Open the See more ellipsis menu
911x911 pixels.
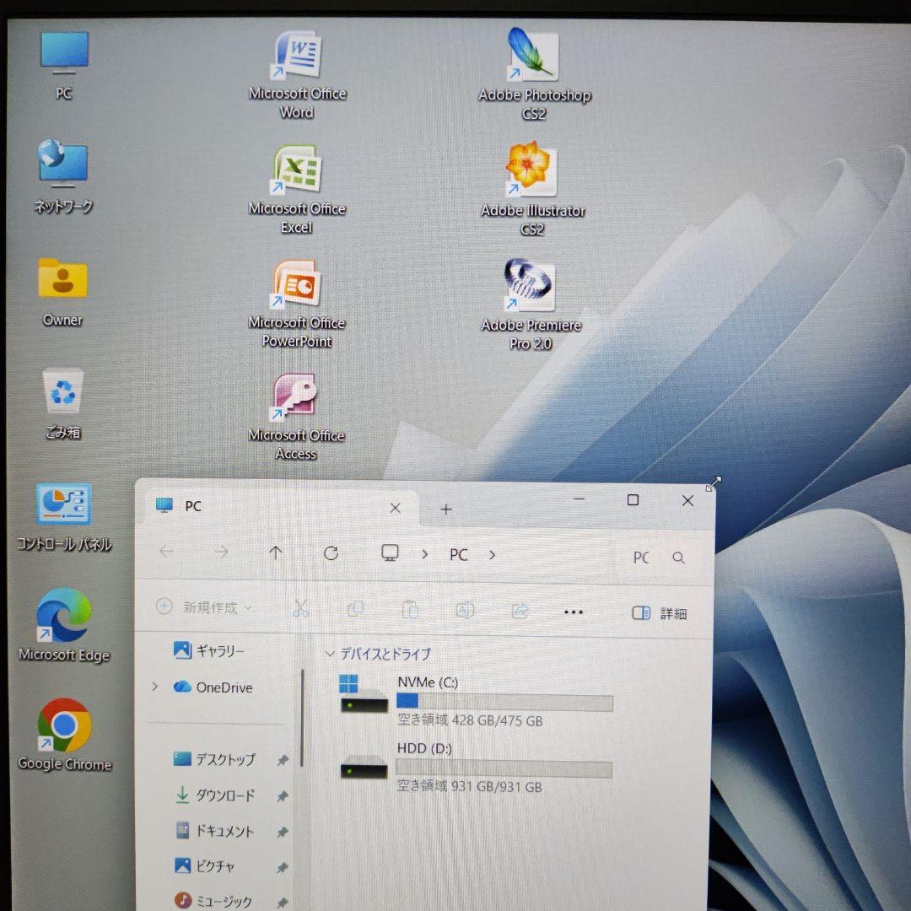coord(574,612)
